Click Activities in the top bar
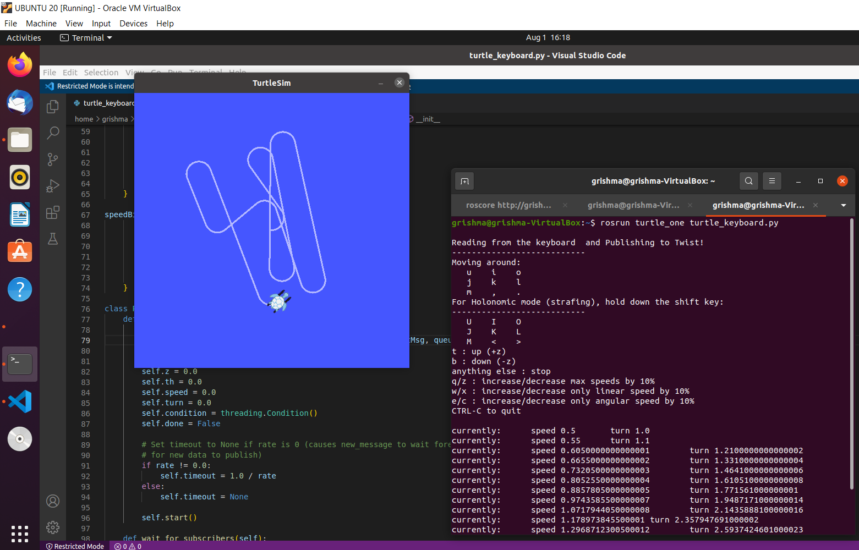 (24, 37)
